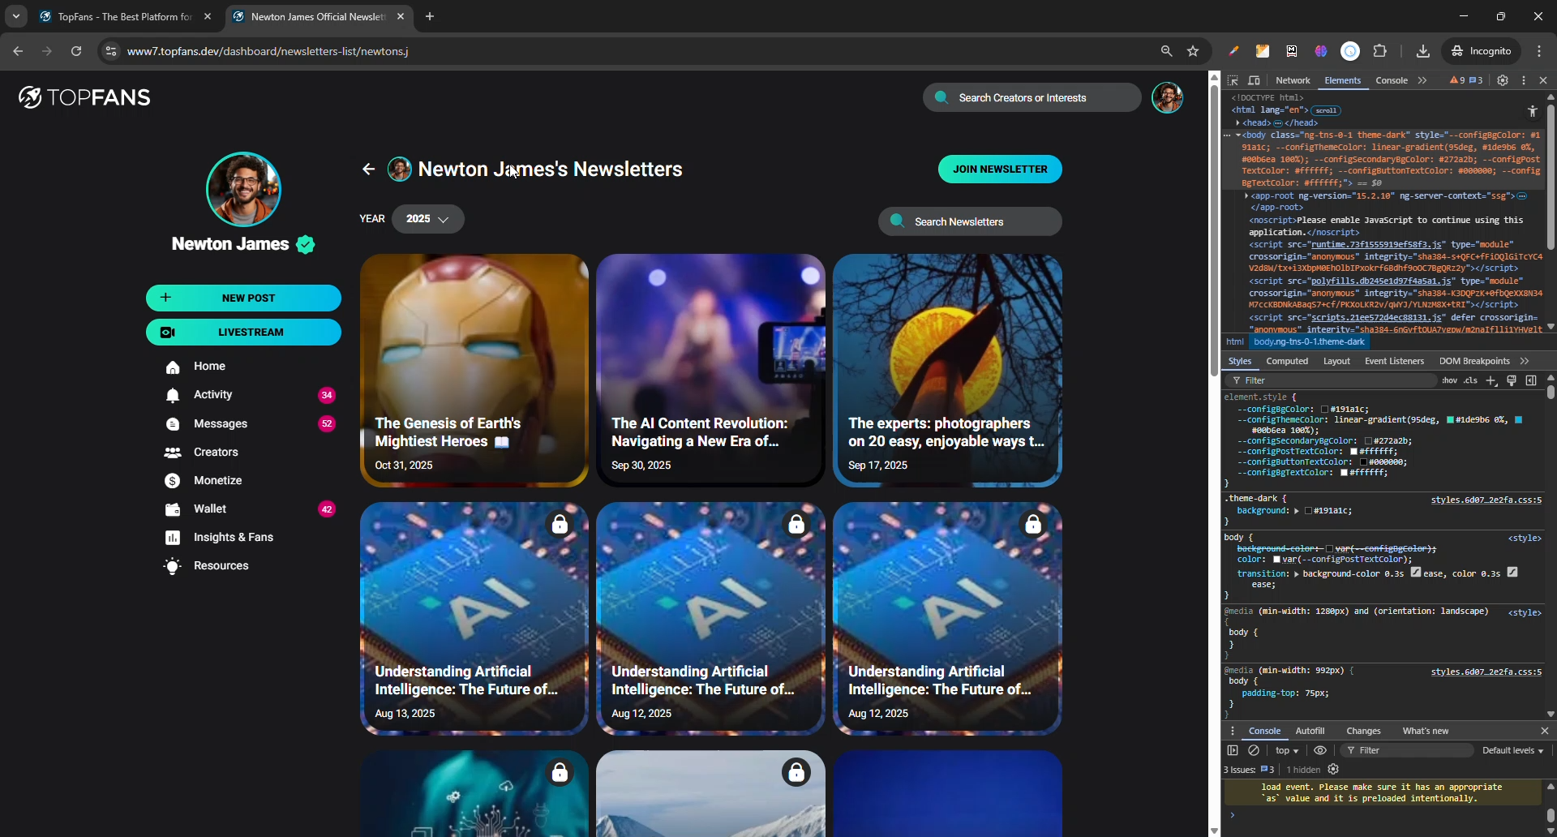Click the NEW POST button
Screen dimensions: 1557x837
pos(243,298)
